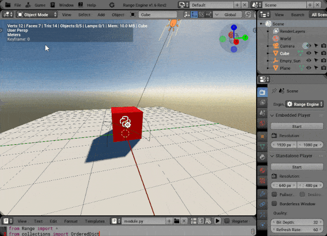Open the Game menu
The image size is (327, 236).
(40, 5)
